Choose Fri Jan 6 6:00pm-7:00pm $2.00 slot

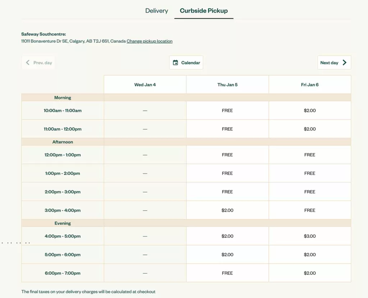point(310,273)
